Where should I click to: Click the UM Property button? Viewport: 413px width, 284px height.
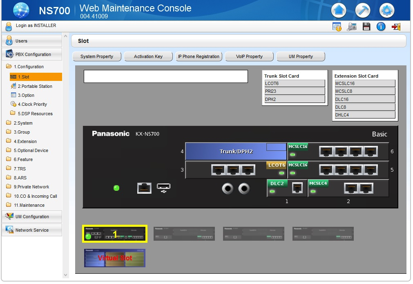coord(301,56)
